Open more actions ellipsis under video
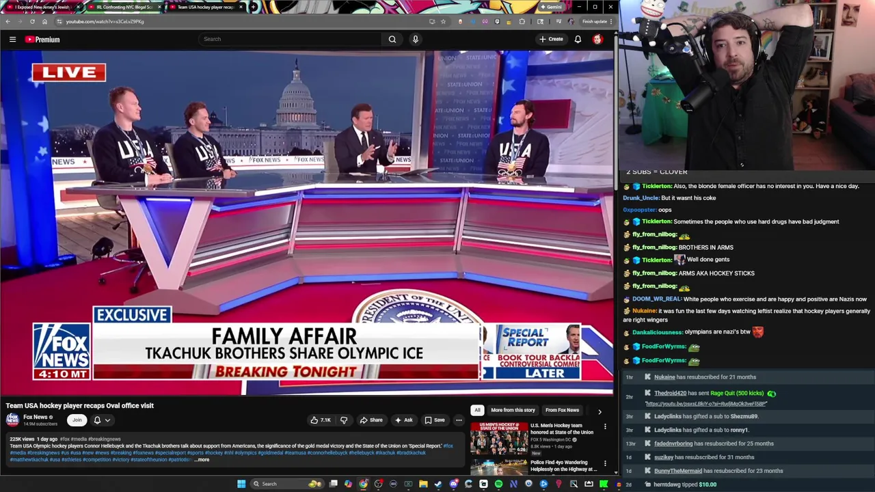Viewport: 875px width, 492px height. (x=459, y=420)
